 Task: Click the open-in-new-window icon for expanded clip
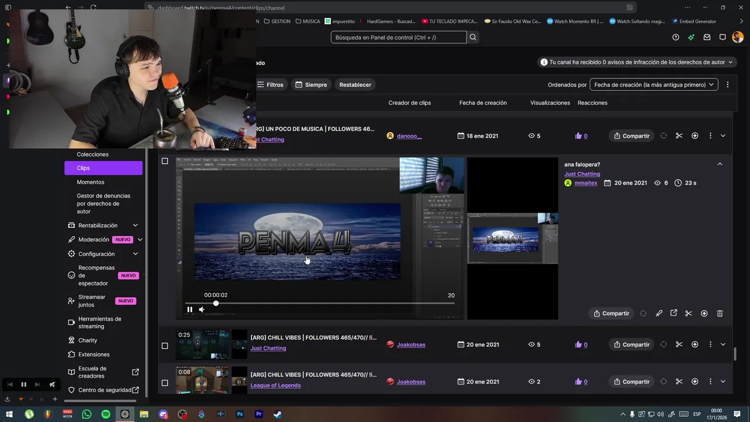pyautogui.click(x=674, y=314)
